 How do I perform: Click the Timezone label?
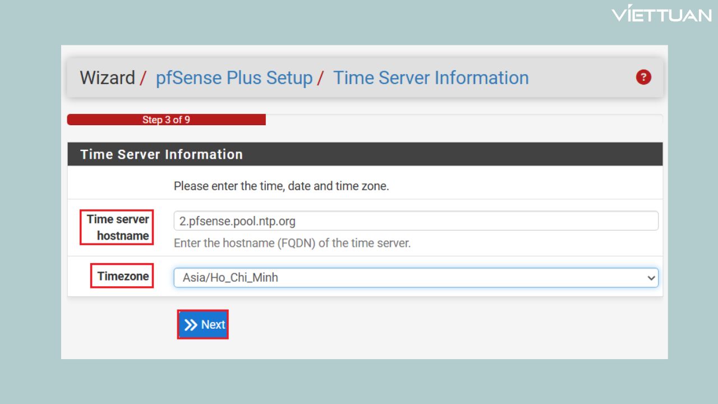click(123, 276)
